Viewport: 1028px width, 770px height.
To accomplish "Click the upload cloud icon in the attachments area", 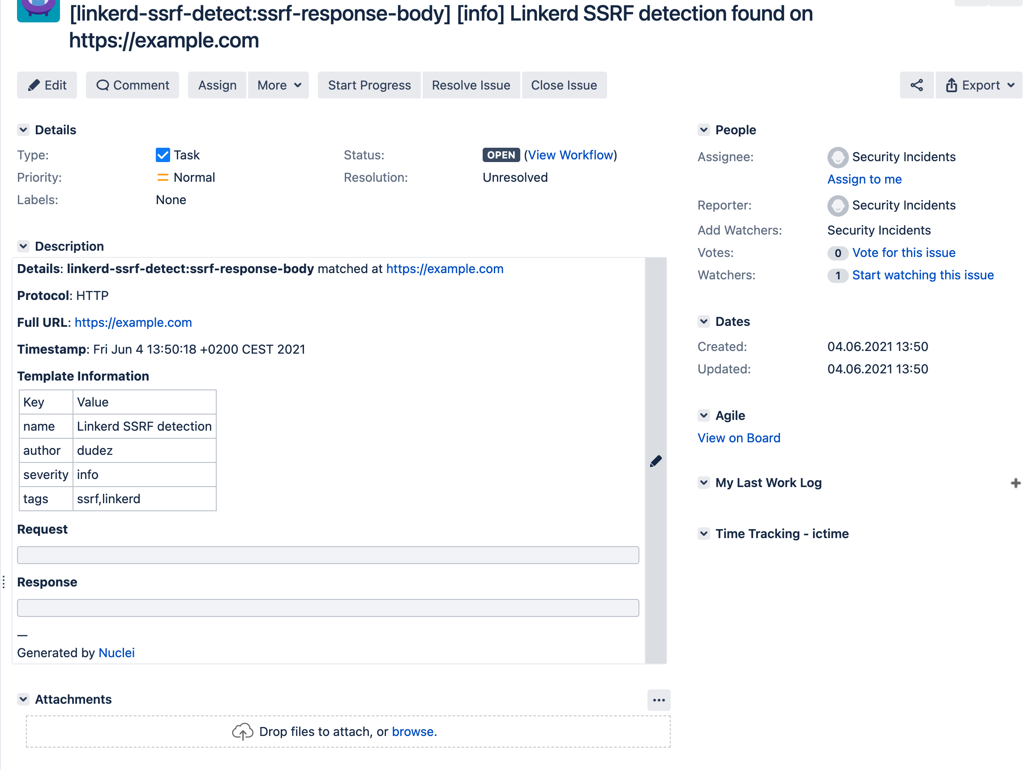I will (242, 731).
